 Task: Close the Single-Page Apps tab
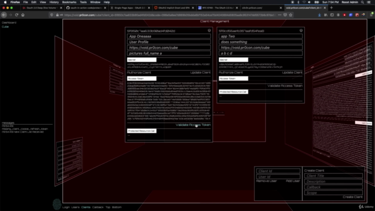[149, 8]
